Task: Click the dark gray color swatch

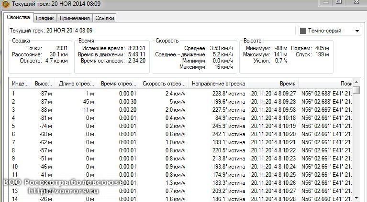Action: (303, 31)
